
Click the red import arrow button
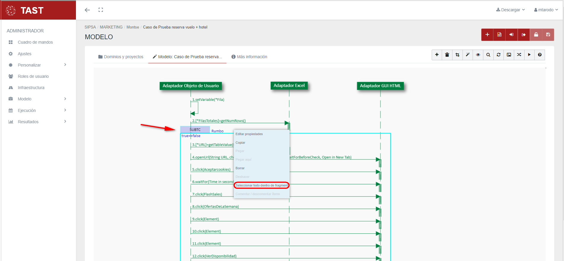511,35
